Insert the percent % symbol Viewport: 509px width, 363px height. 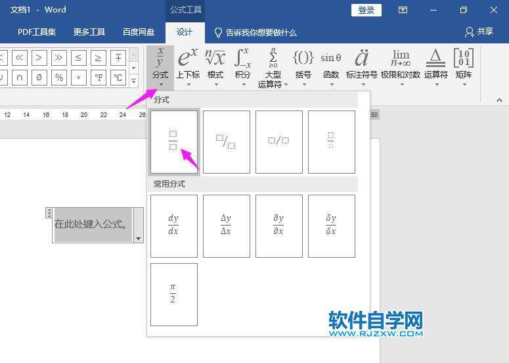[x=59, y=78]
